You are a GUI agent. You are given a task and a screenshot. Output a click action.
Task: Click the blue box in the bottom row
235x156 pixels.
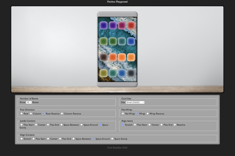tap(122, 73)
